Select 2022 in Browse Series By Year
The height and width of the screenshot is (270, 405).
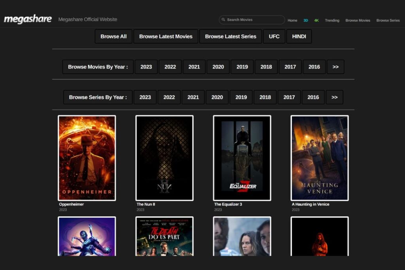pyautogui.click(x=169, y=97)
